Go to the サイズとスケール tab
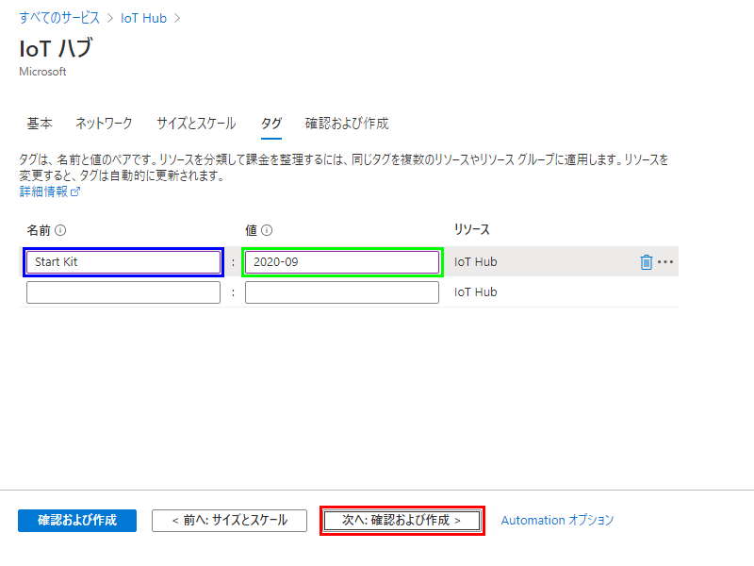This screenshot has width=754, height=566. [x=196, y=124]
